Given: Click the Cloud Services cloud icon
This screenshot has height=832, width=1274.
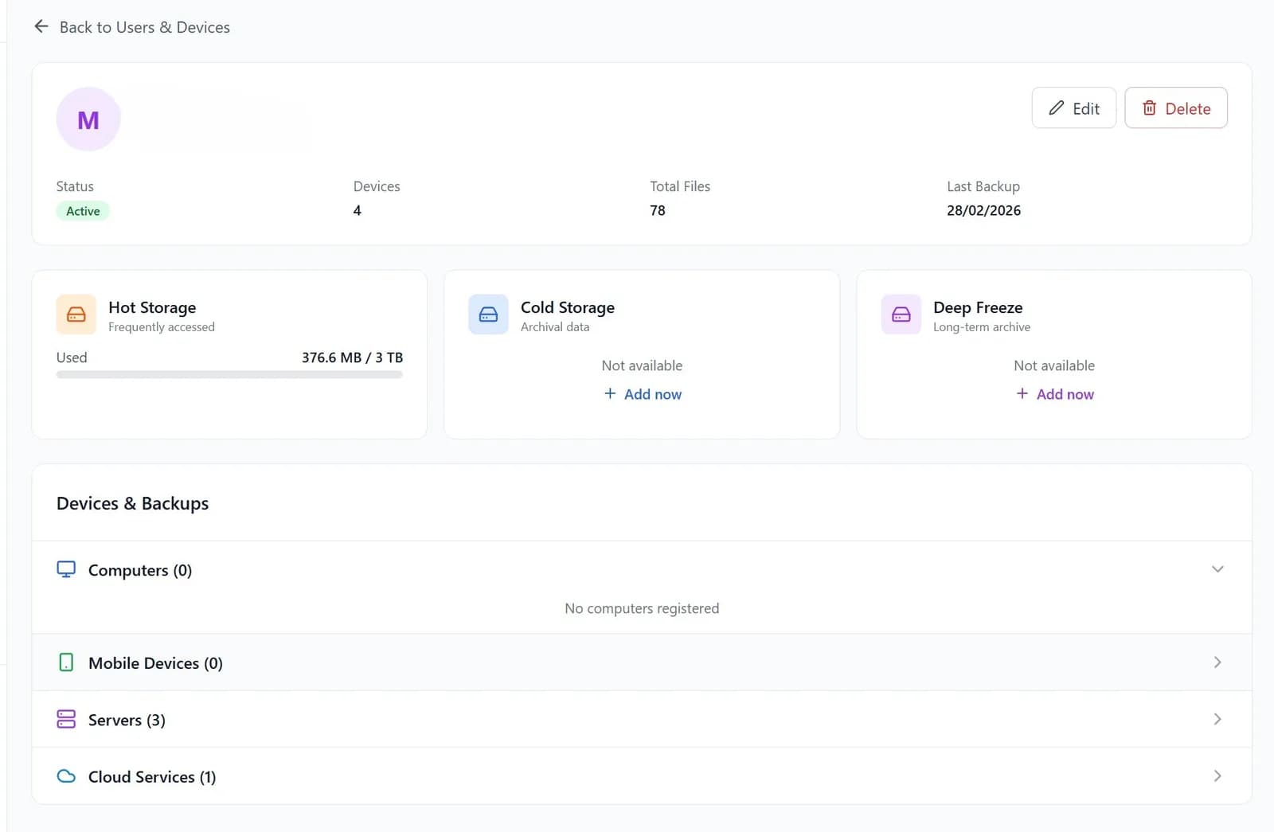Looking at the screenshot, I should (x=65, y=775).
